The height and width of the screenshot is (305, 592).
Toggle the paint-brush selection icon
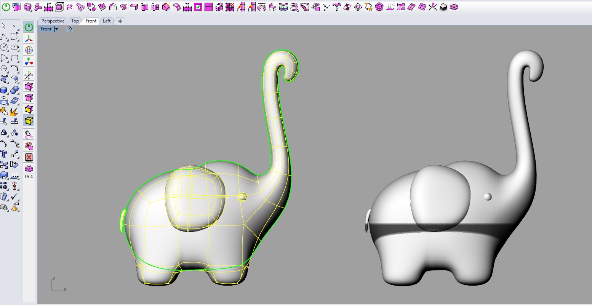[29, 134]
